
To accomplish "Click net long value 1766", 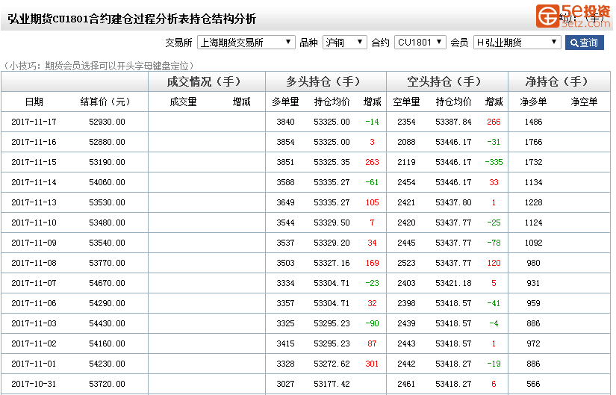I will click(x=534, y=142).
